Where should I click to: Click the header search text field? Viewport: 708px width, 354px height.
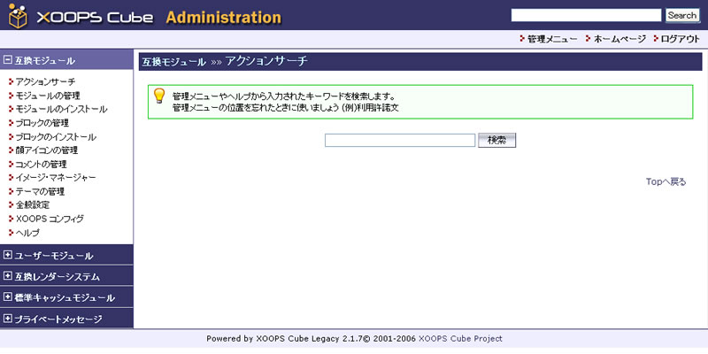pyautogui.click(x=586, y=15)
